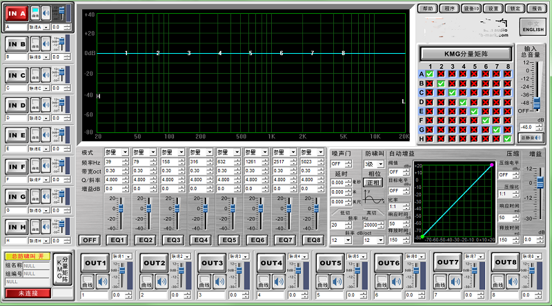The height and width of the screenshot is (306, 552).
Task: Open the 设置 (Settings) menu
Action: 493,8
